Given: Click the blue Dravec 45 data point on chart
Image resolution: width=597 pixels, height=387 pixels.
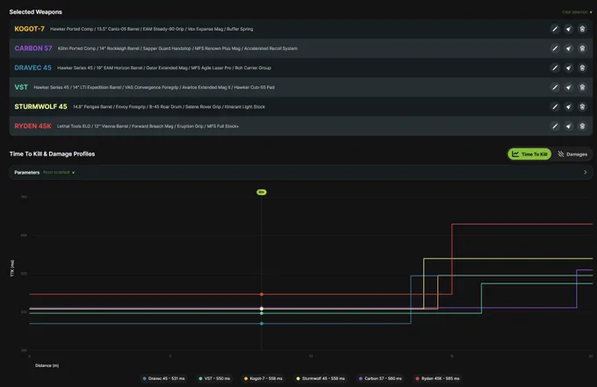Looking at the screenshot, I should (262, 324).
